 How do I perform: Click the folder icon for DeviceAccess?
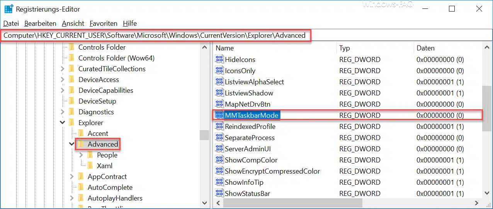[x=71, y=80]
